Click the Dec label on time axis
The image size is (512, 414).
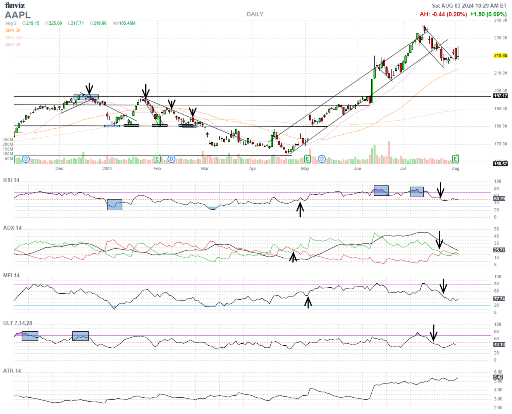59,169
